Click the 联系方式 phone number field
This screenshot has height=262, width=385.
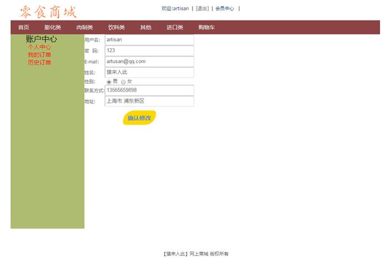(149, 90)
